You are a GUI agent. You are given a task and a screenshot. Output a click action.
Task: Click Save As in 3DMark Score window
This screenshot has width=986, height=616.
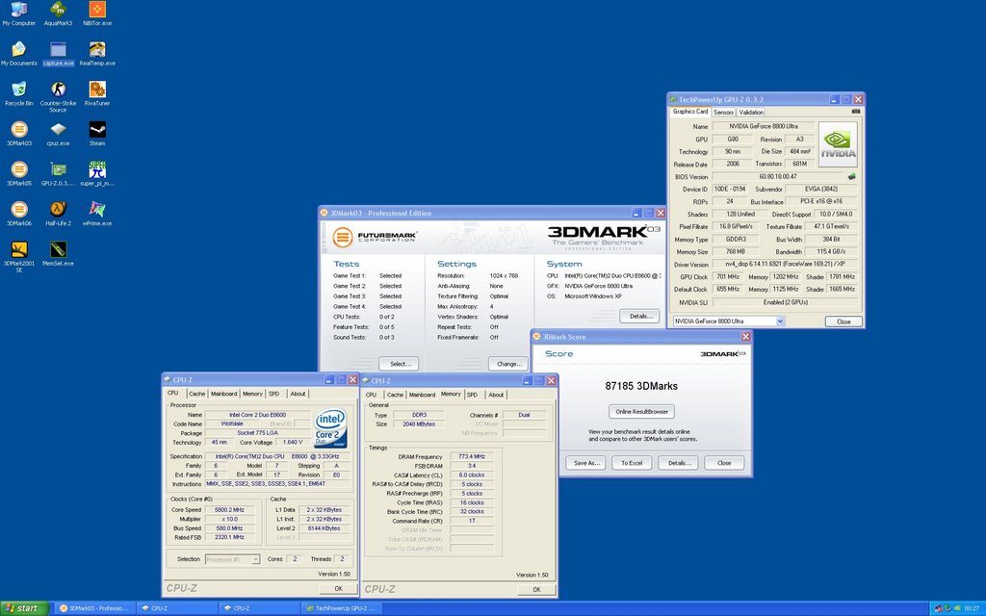pyautogui.click(x=585, y=463)
